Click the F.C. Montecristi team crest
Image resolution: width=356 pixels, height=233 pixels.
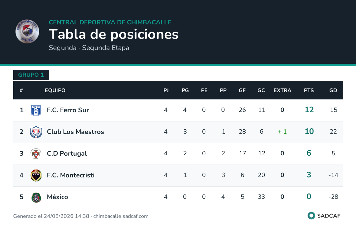pyautogui.click(x=36, y=175)
